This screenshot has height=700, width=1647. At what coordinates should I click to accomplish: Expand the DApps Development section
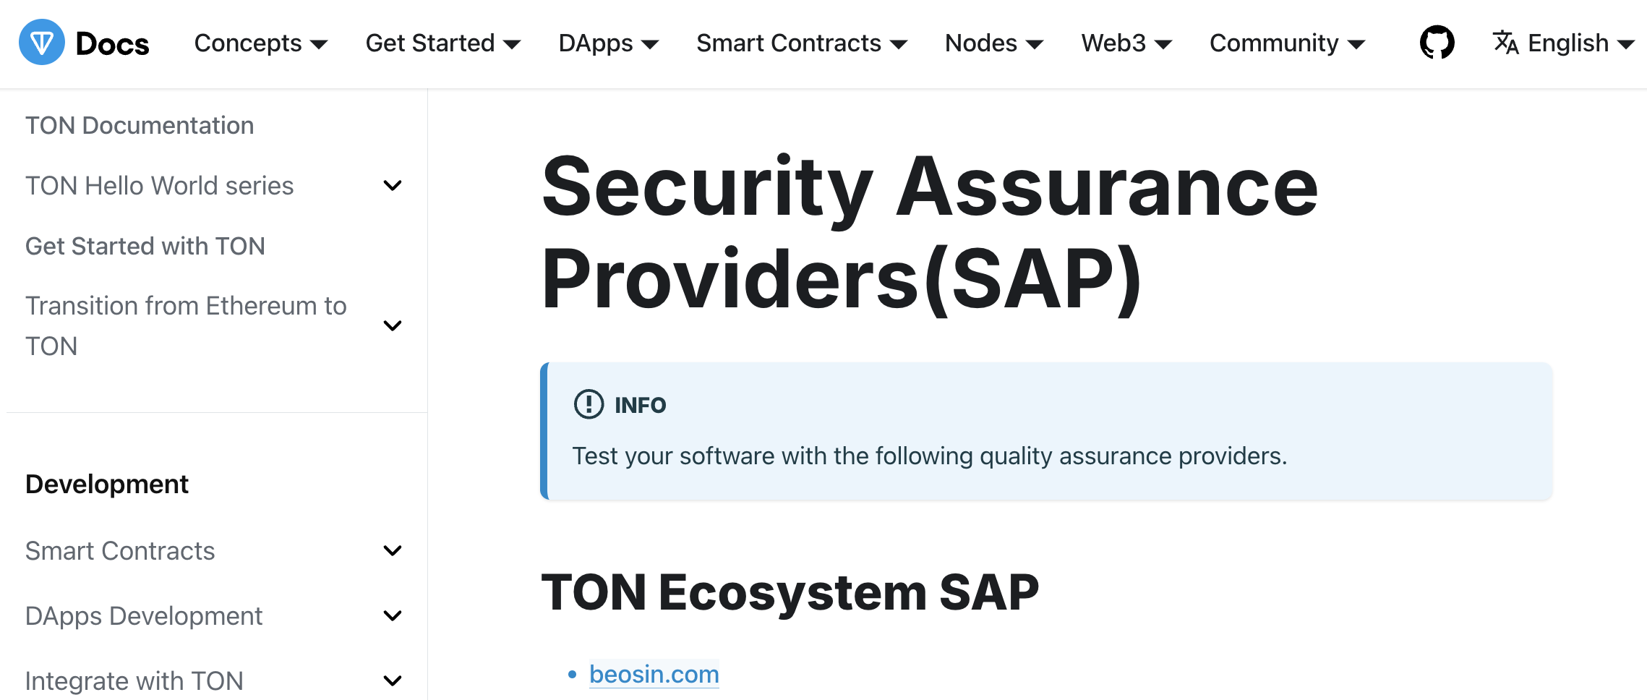[x=393, y=615]
